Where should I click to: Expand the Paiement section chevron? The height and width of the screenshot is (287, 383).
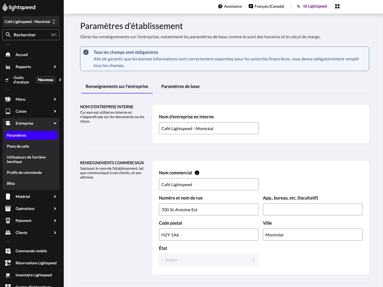tap(55, 221)
